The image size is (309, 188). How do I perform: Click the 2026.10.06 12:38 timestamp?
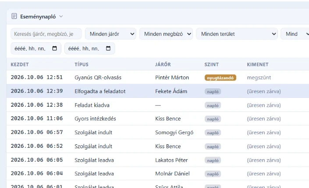[x=37, y=105]
